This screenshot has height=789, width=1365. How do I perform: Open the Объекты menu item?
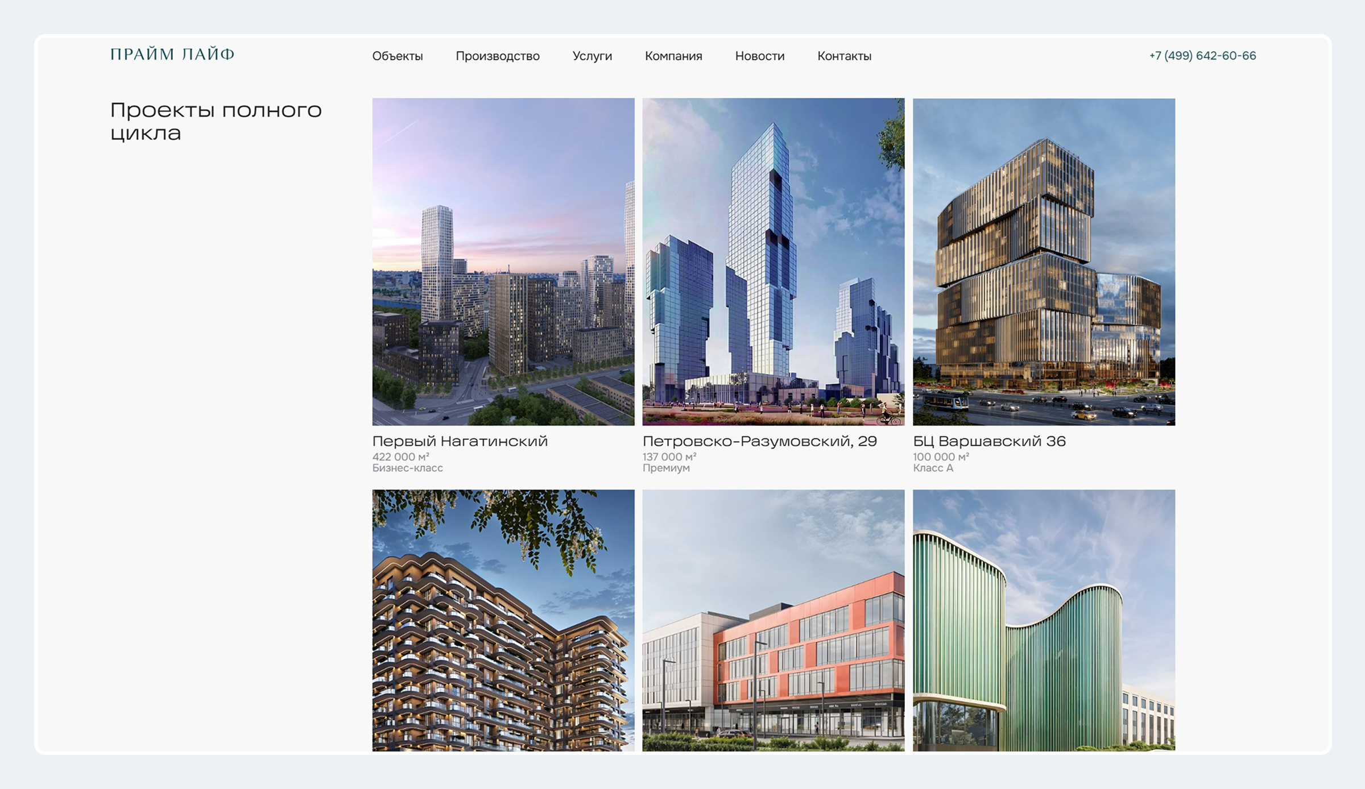coord(398,56)
